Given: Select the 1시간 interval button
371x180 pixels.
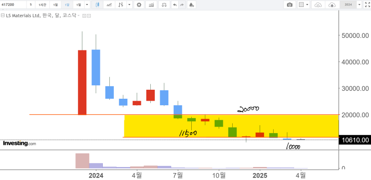Looking at the screenshot, I should [42, 4].
